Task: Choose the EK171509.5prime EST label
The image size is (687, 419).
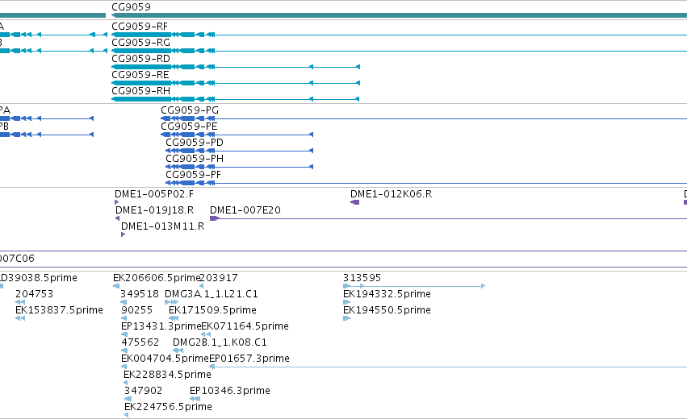Action: pos(212,310)
